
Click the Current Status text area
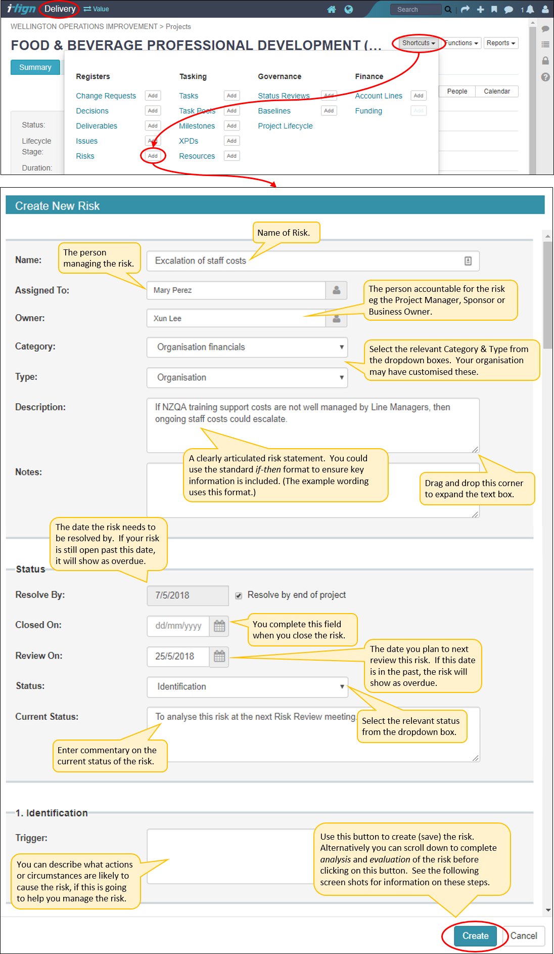[313, 734]
